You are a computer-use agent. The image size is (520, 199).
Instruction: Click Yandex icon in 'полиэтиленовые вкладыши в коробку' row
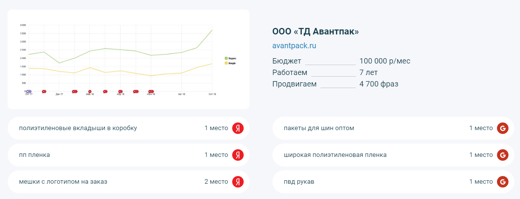click(238, 128)
